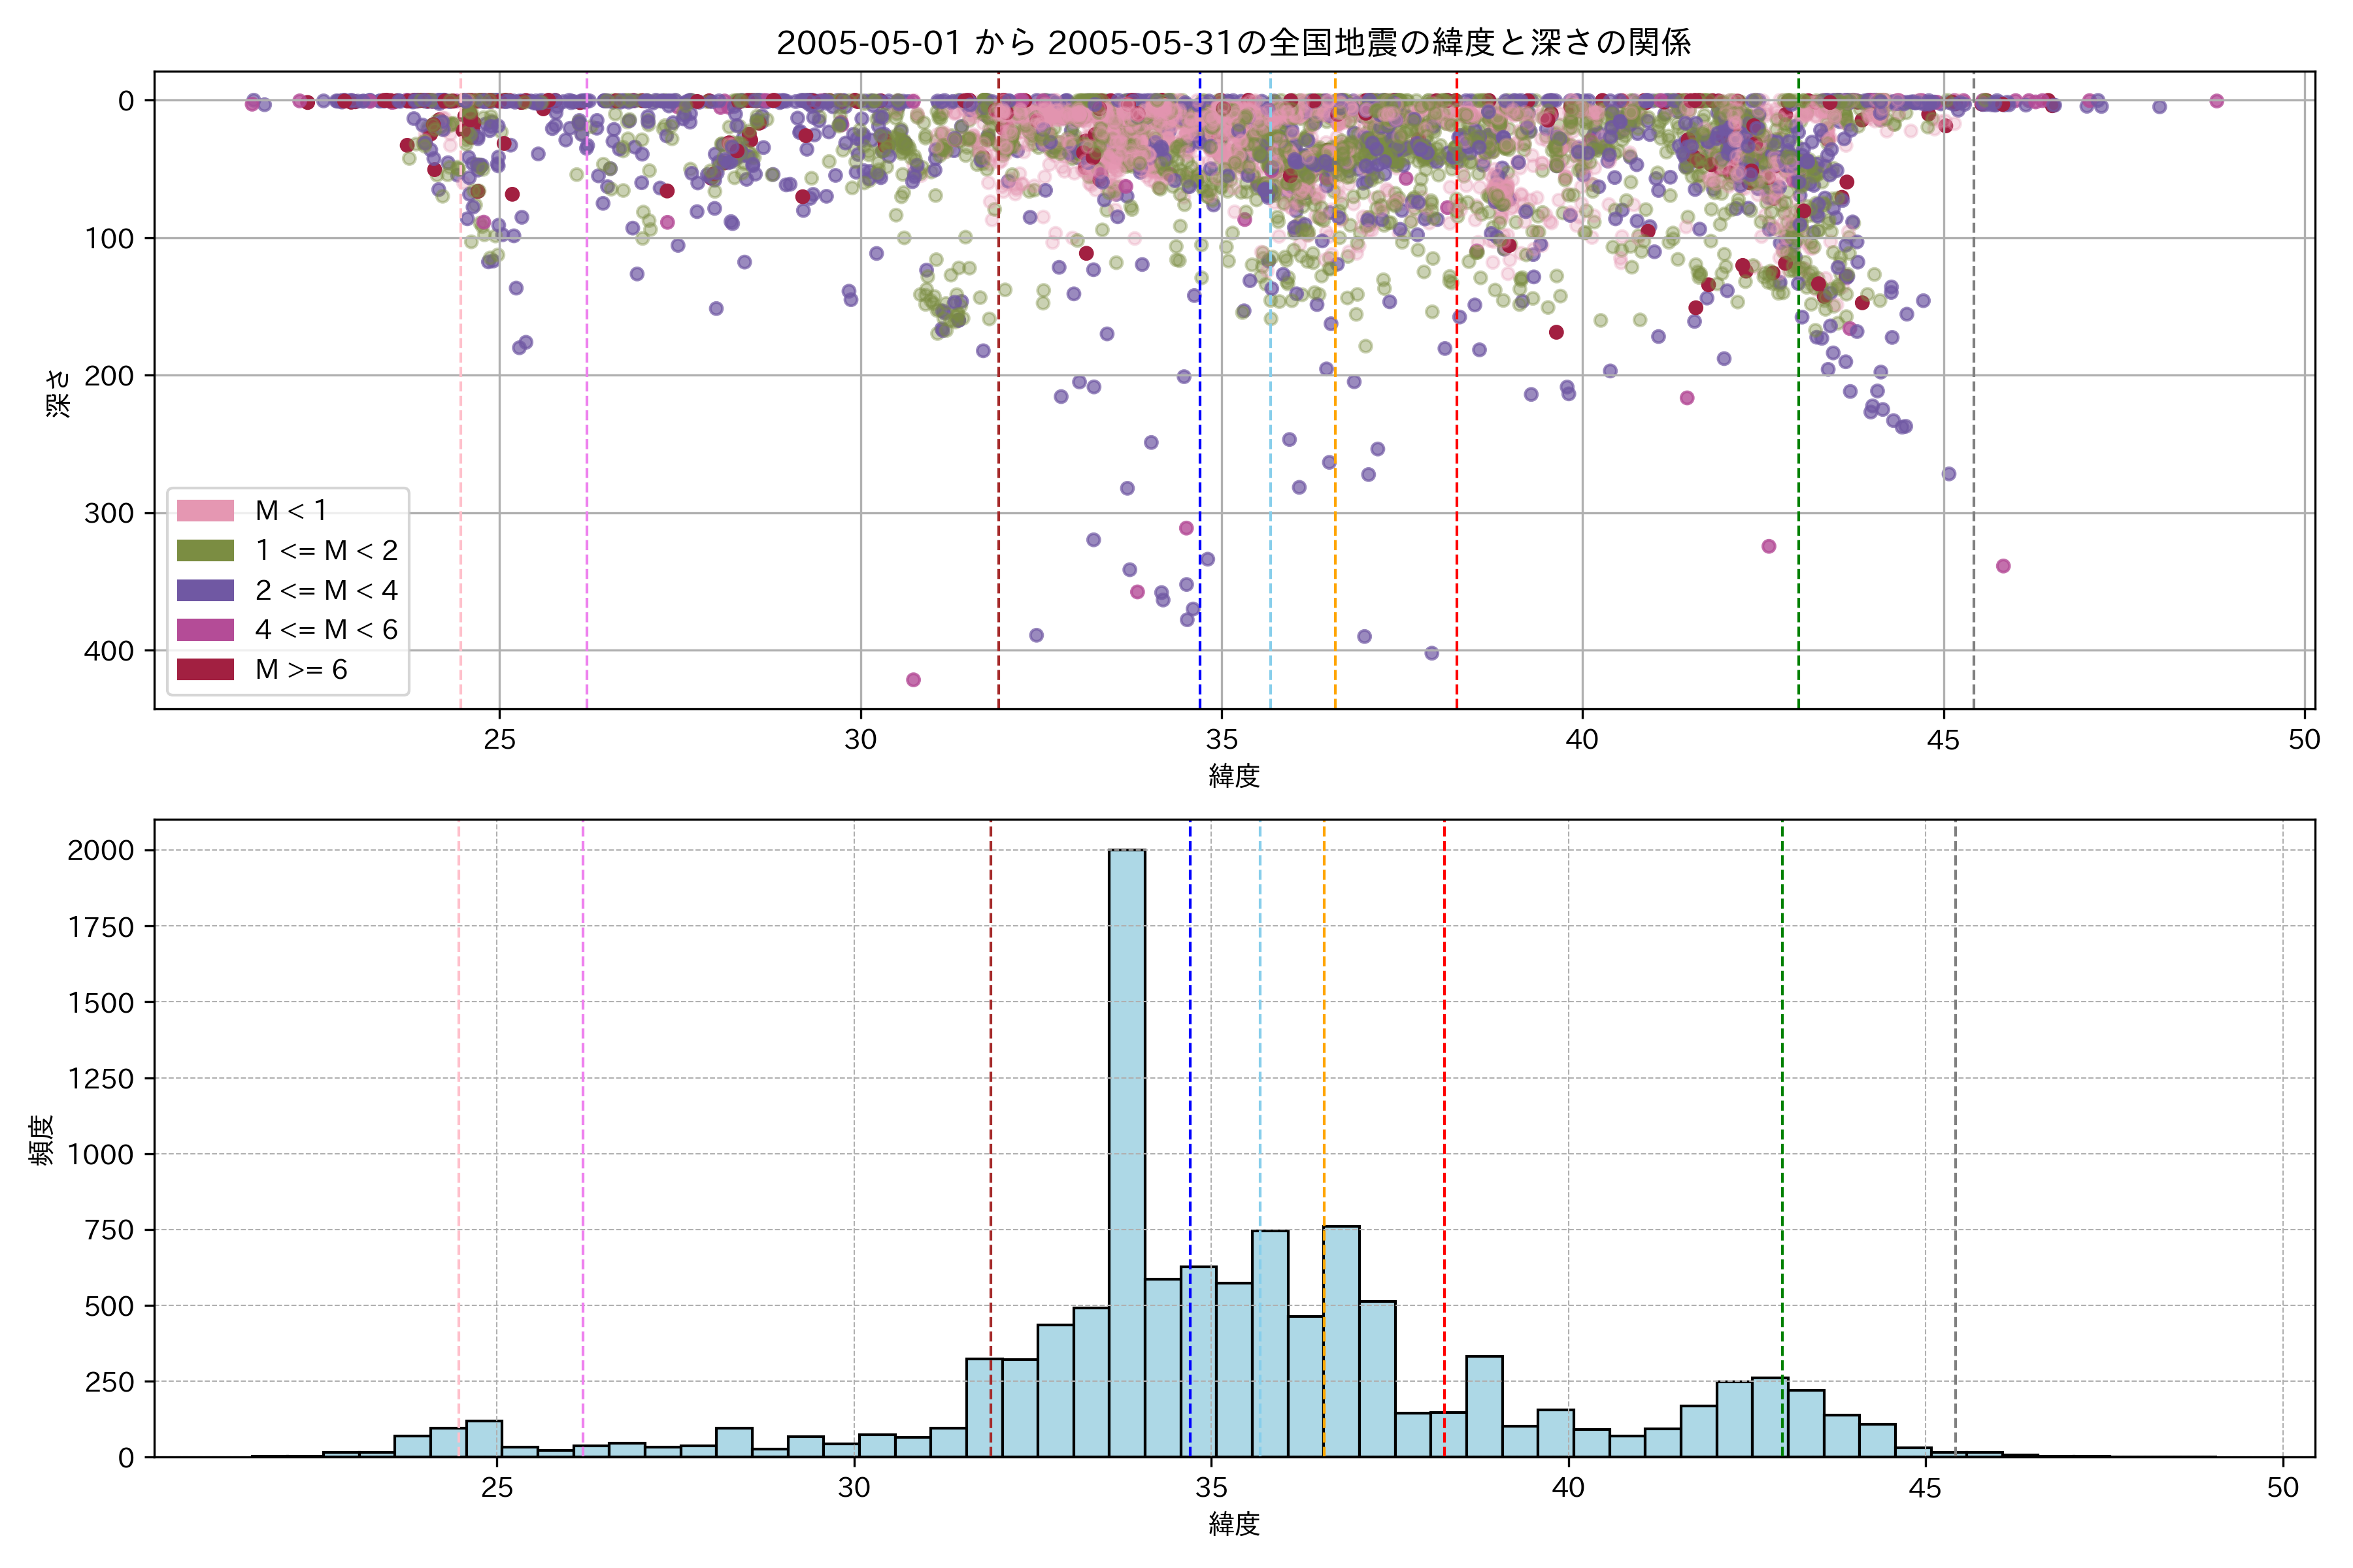Screen dimensions: 2353x1568
Task: Click the deepest magenta point below depth 400
Action: (913, 680)
